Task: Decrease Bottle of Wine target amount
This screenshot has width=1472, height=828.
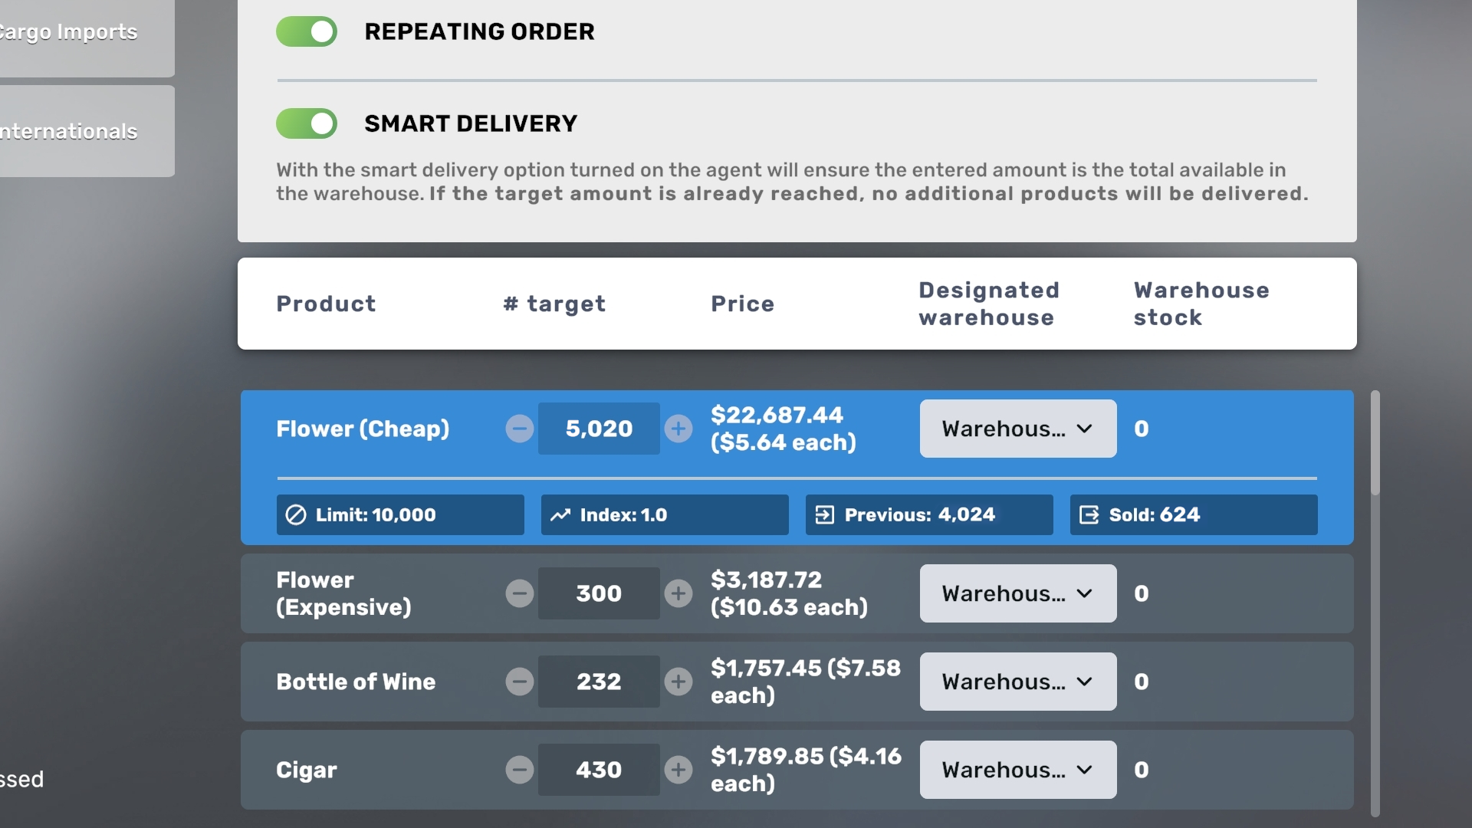Action: (x=519, y=682)
